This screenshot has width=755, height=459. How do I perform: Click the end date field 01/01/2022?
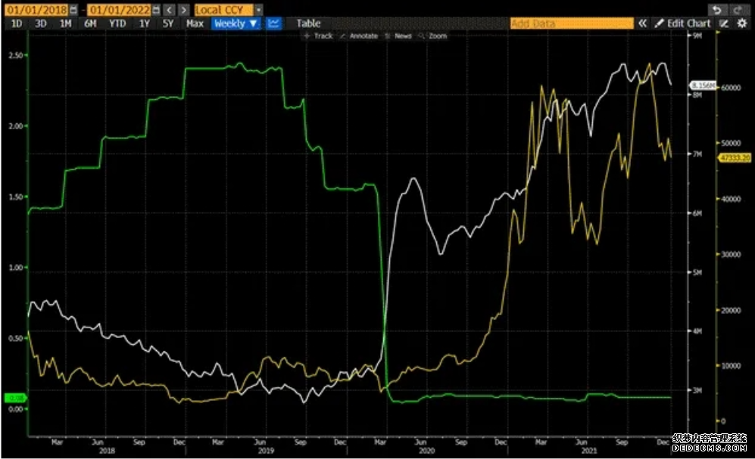(x=120, y=10)
